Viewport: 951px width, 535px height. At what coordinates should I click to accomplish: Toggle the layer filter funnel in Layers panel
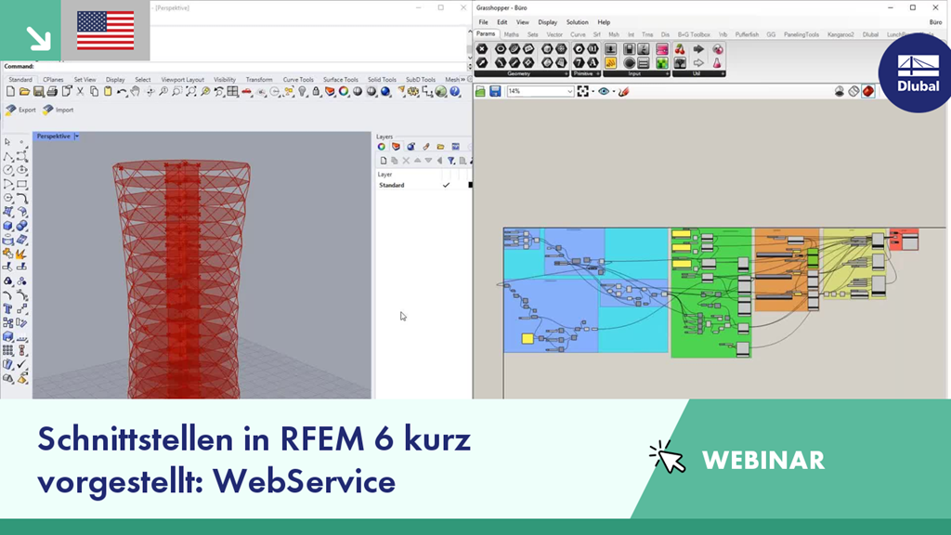point(451,160)
